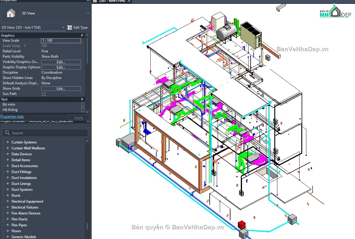The image size is (355, 239).
Task: Select the Duct Linings tree item
Action: point(21,184)
